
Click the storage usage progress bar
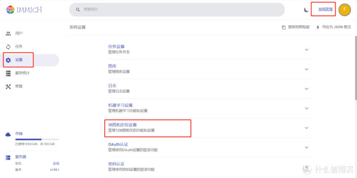[37, 139]
